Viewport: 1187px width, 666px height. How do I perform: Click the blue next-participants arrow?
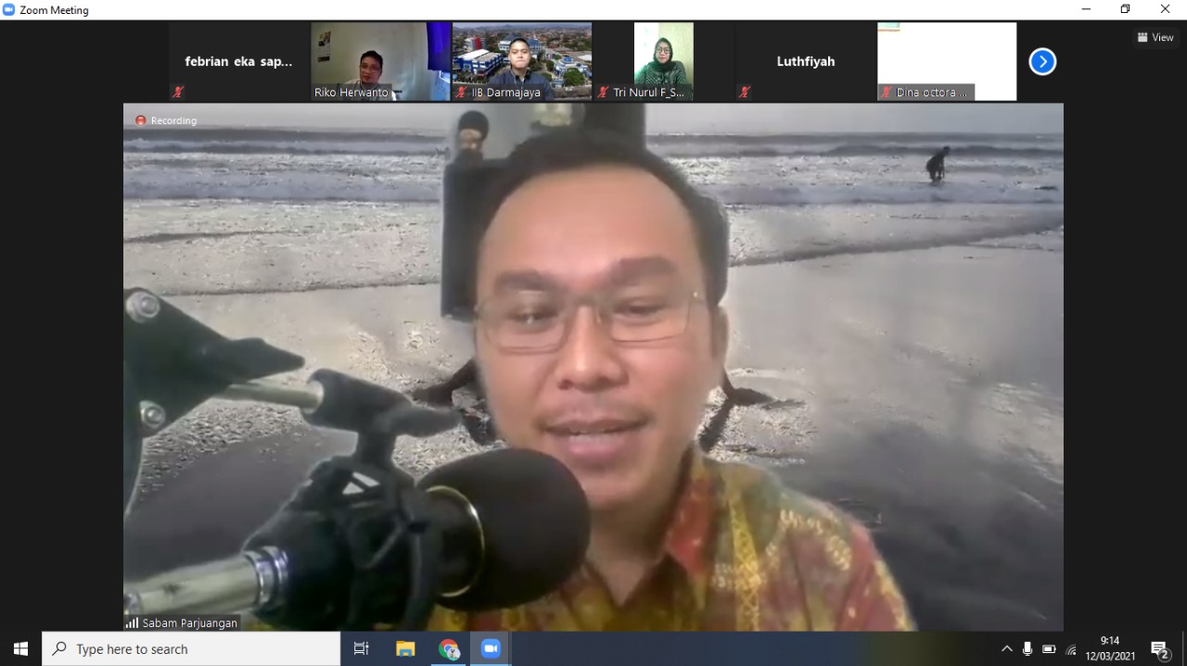[x=1042, y=62]
